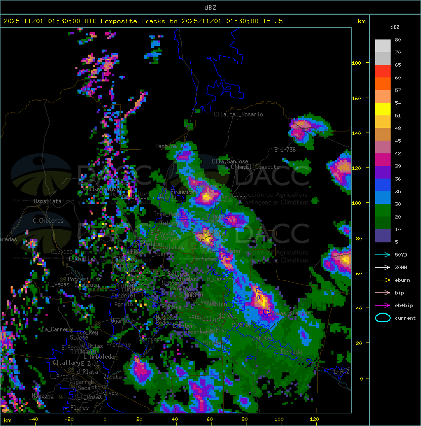The height and width of the screenshot is (426, 421).
Task: Click the 'dBZ' heading above the color scale
Action: click(395, 27)
